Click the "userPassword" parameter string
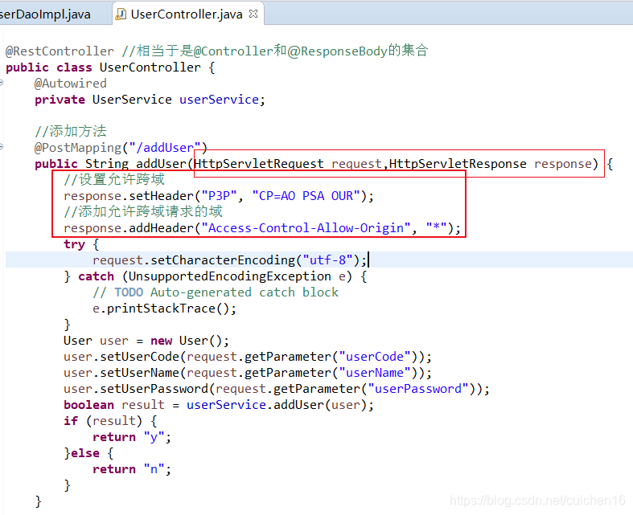633x515 pixels. click(x=418, y=389)
